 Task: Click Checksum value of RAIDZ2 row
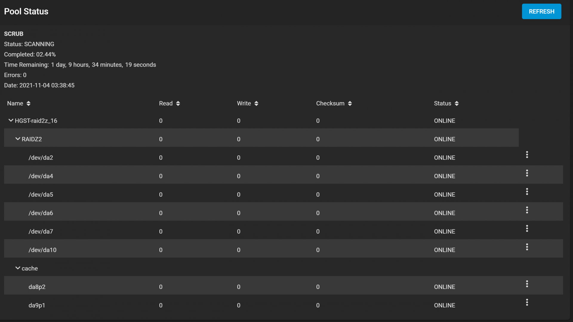318,139
